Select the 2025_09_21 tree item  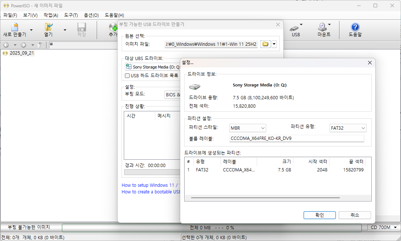click(22, 53)
